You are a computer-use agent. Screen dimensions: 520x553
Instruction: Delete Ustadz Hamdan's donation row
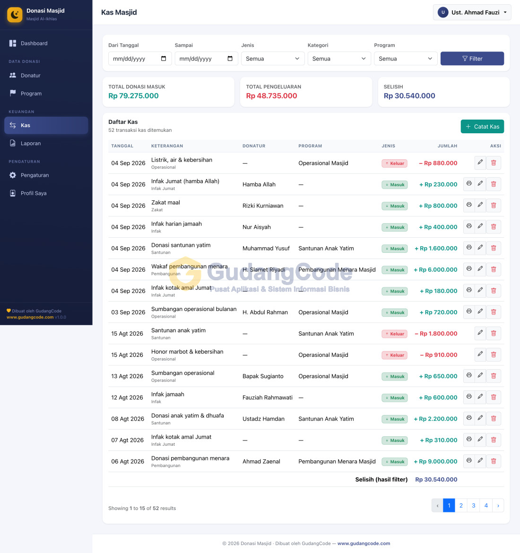point(494,419)
